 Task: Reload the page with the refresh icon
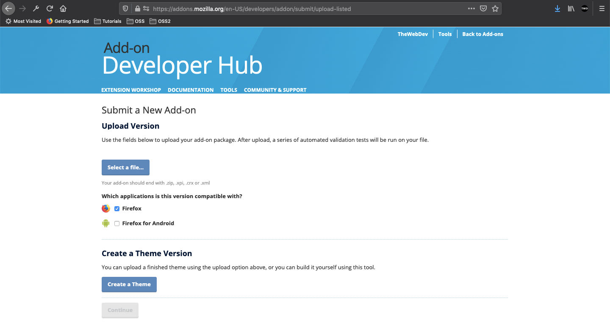click(50, 8)
